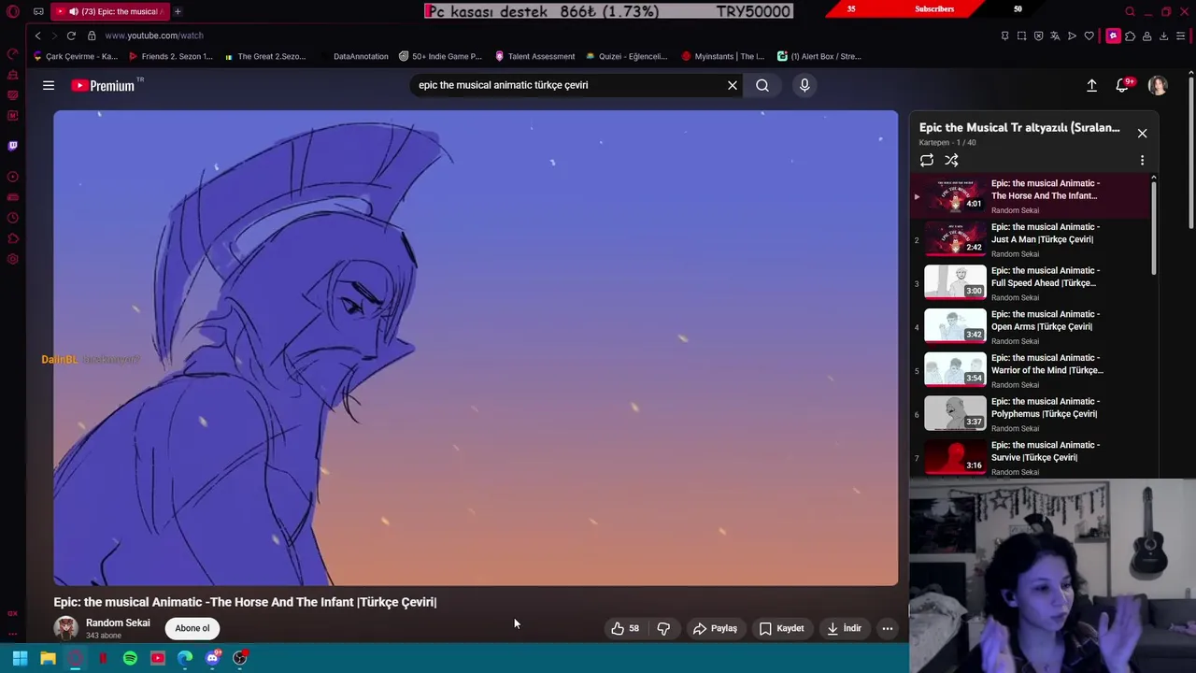1196x673 pixels.
Task: Play 'Full Speed Ahead' playlist video
Action: tap(1029, 283)
